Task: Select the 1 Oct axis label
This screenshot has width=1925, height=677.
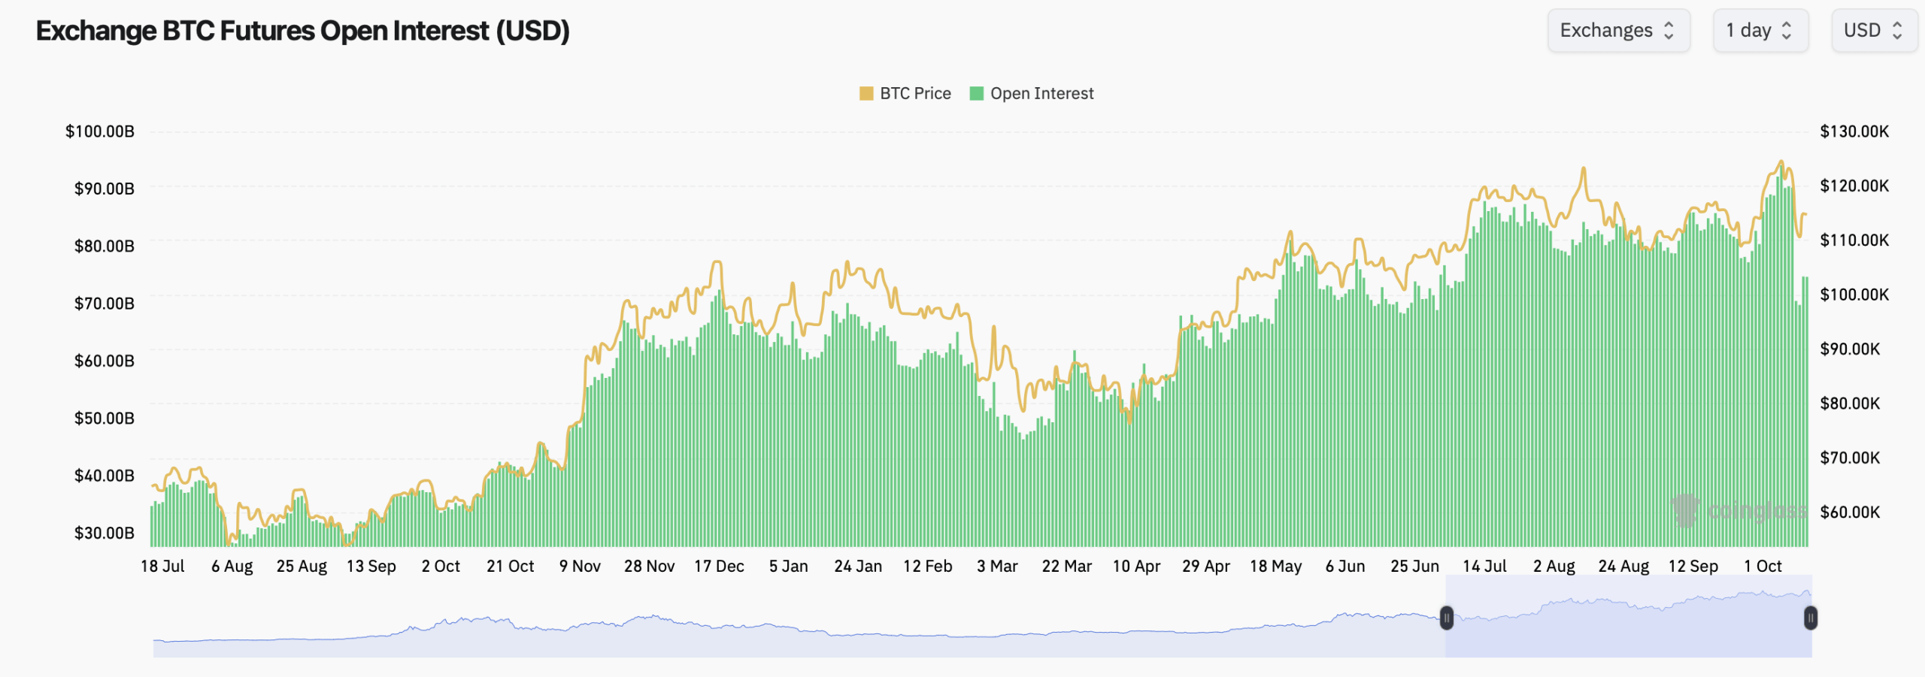Action: [1765, 567]
